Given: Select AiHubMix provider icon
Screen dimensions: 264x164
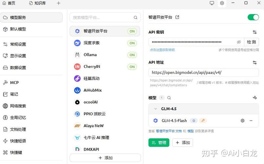Looking at the screenshot, I should (x=77, y=90).
